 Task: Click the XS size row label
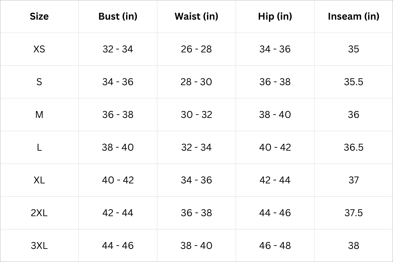(39, 49)
